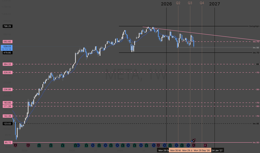
Task: Click the Inv. BS label on the gray line
Action: pos(256,48)
